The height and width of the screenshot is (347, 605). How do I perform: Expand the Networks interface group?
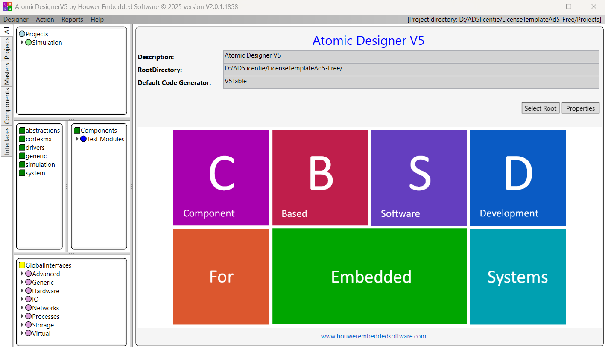(x=22, y=308)
